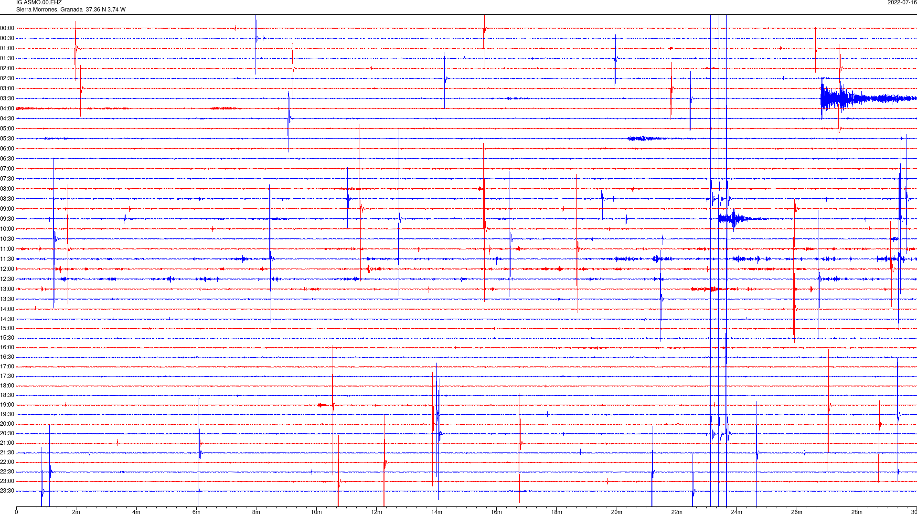Viewport: 917px width, 516px height.
Task: Click the 20m tick on time axis
Action: [x=617, y=512]
